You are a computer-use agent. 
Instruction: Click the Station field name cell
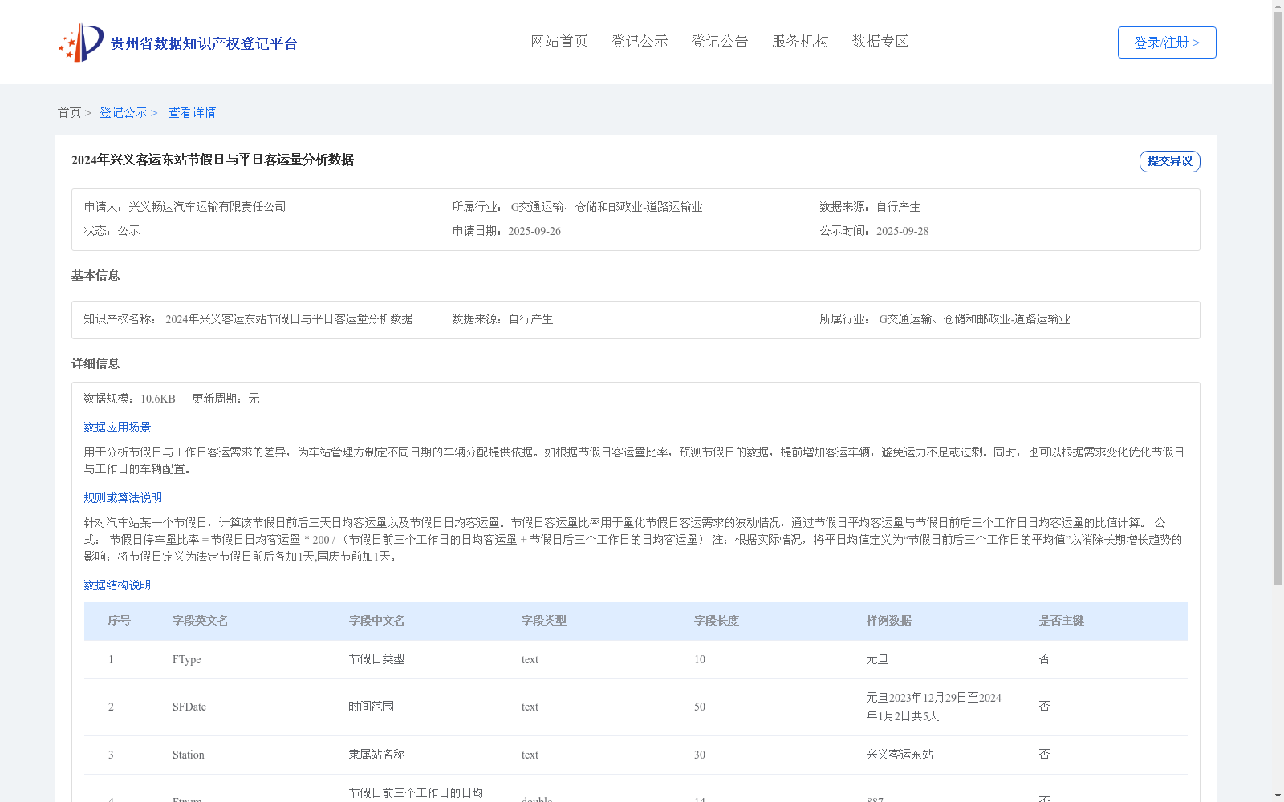[x=189, y=755]
